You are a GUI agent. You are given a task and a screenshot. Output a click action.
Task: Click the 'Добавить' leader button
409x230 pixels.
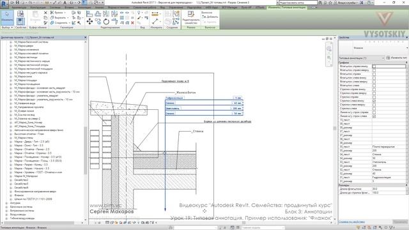pyautogui.click(x=210, y=17)
